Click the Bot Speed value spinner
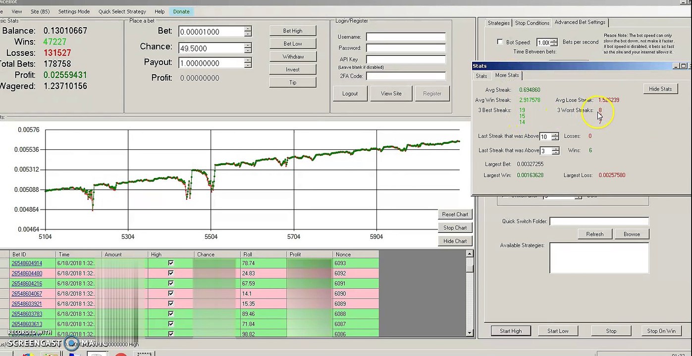 click(547, 43)
